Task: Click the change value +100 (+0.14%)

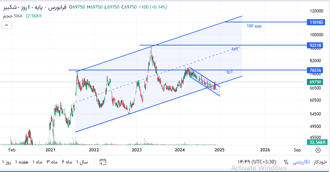Action: click(x=153, y=7)
